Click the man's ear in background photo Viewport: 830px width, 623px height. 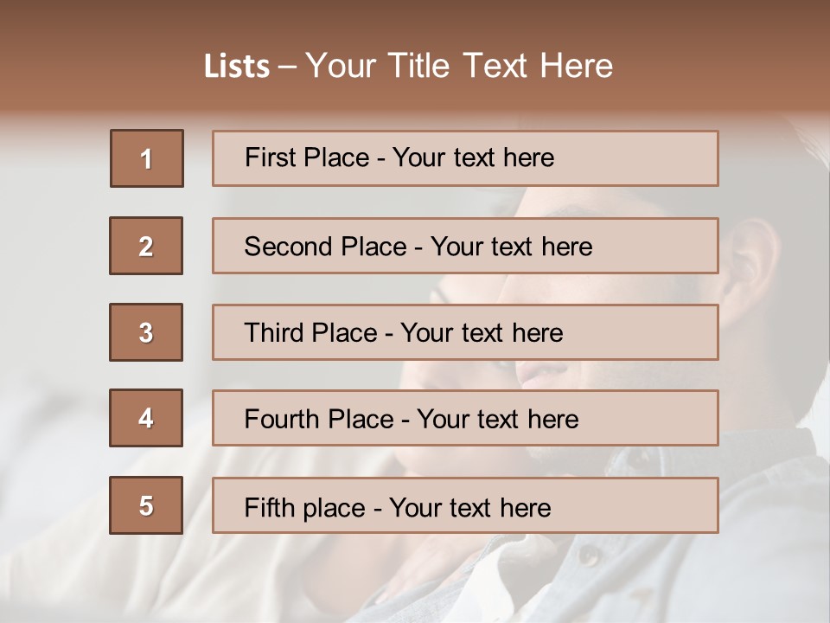[750, 260]
